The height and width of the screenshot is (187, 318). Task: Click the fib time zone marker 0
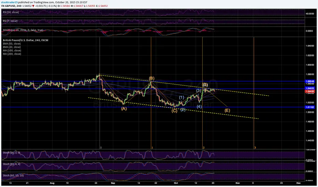101,148
